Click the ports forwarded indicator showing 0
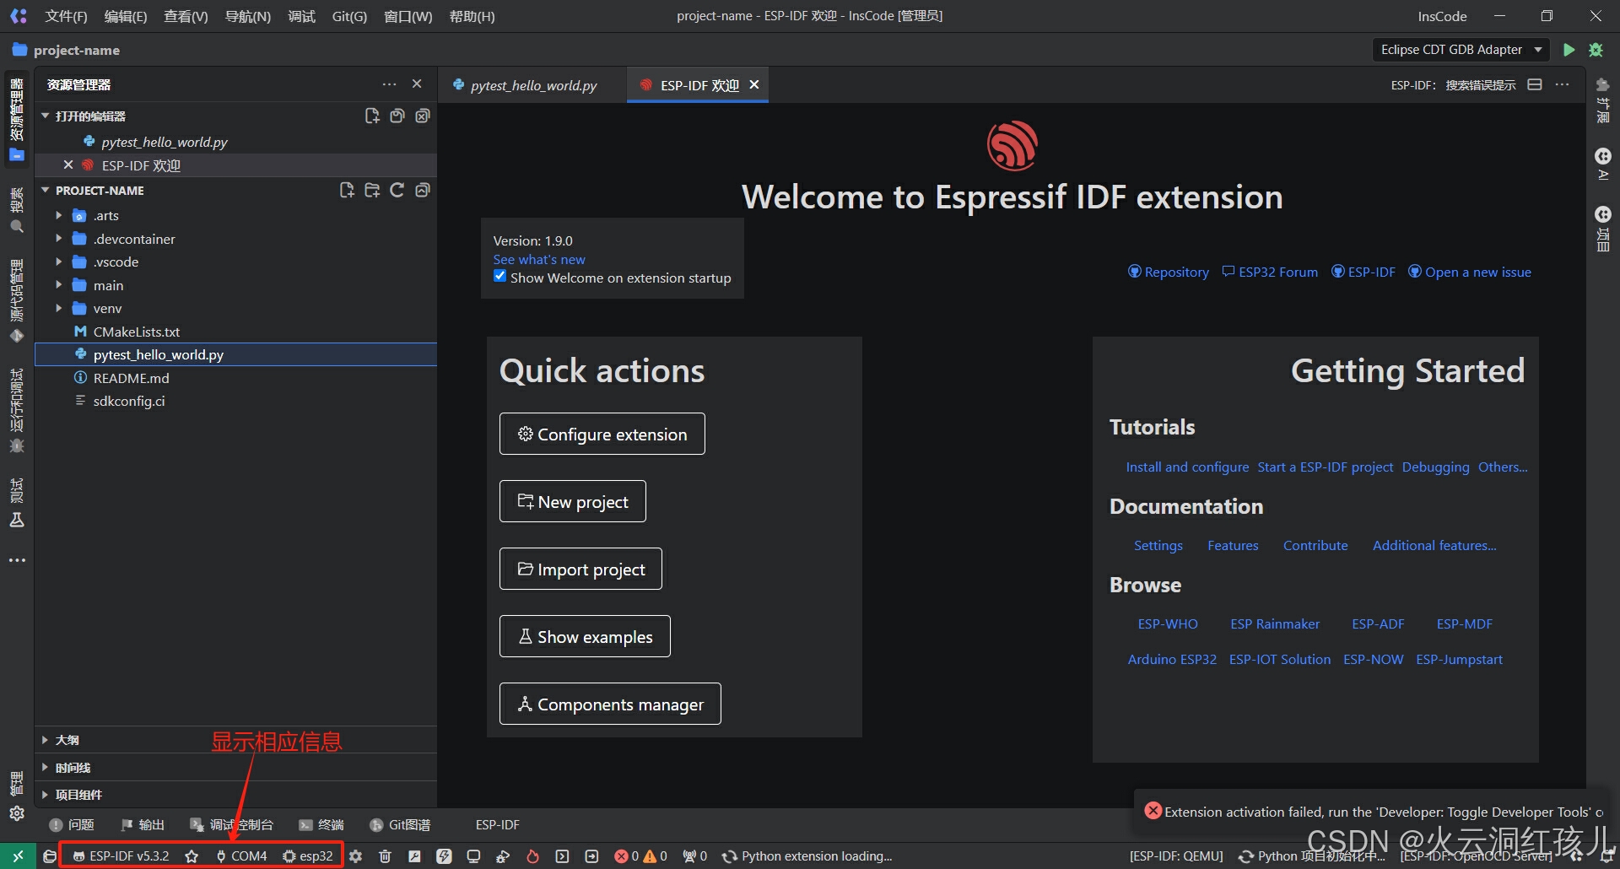1620x869 pixels. (694, 856)
